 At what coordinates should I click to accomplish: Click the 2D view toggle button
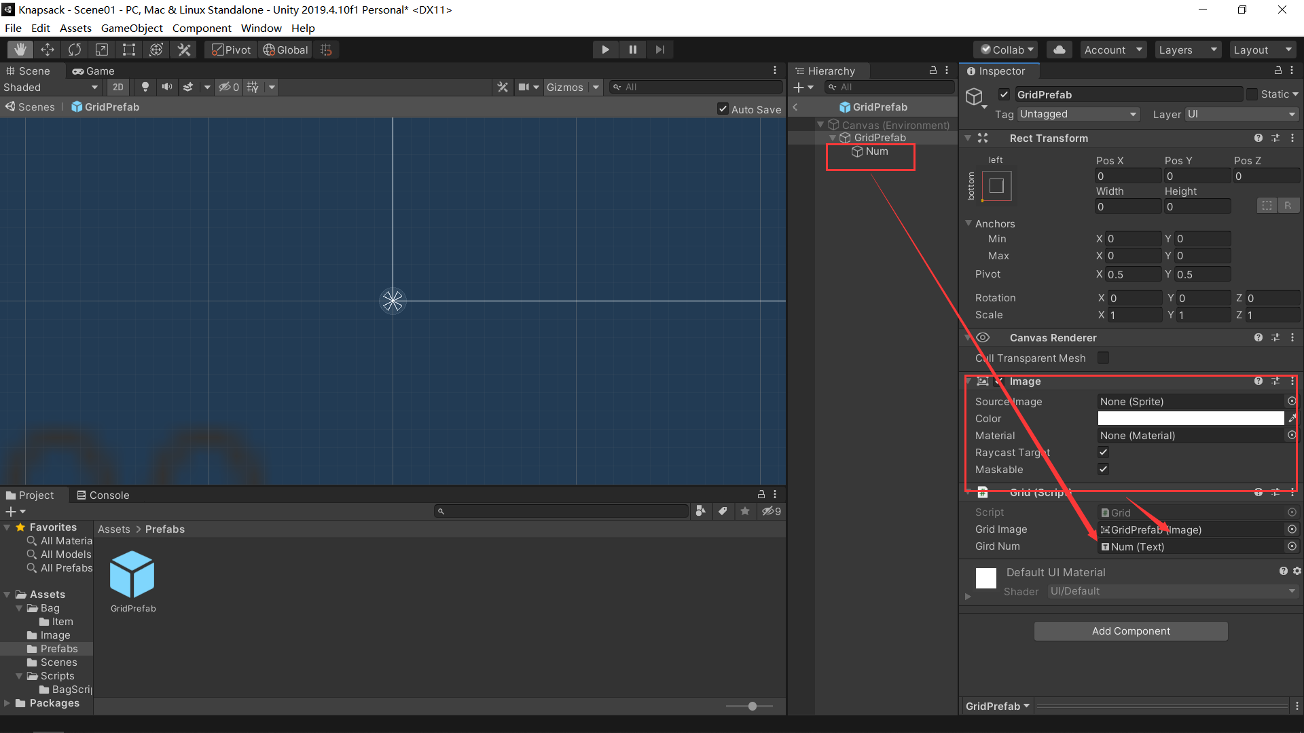tap(117, 87)
